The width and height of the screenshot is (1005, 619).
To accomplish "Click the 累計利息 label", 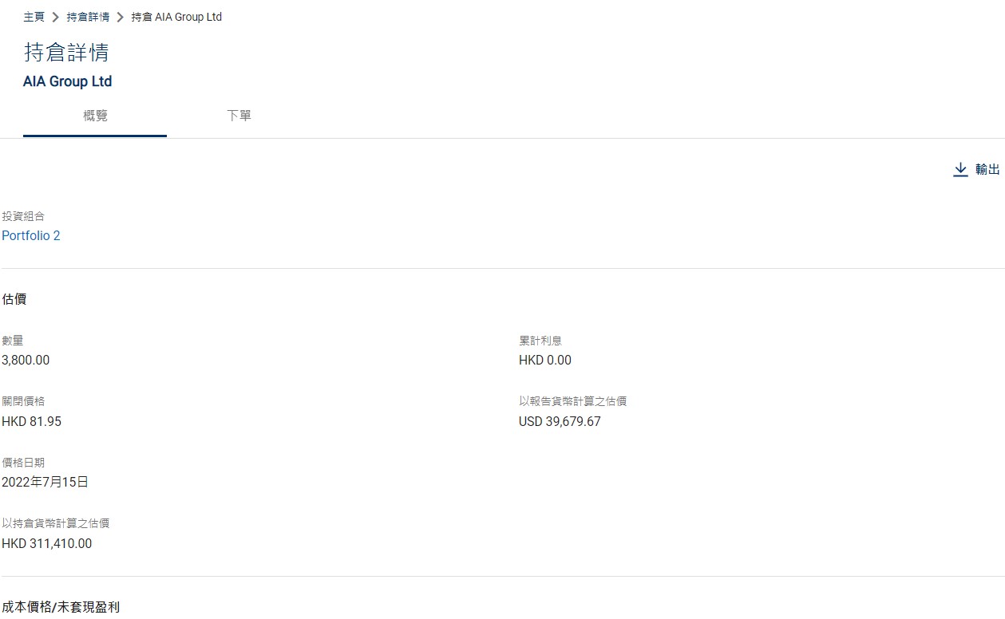I will [x=540, y=341].
